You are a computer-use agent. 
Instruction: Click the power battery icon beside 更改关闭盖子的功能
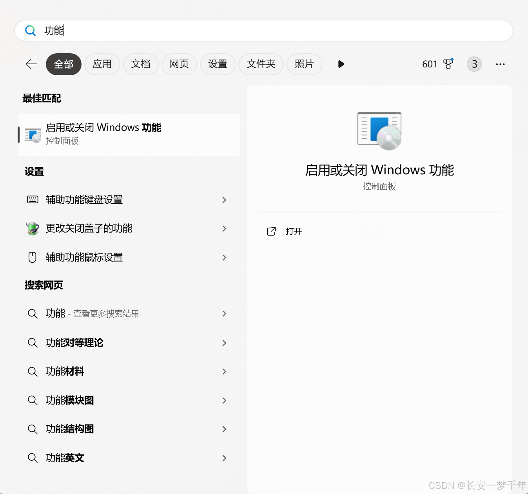click(x=33, y=228)
